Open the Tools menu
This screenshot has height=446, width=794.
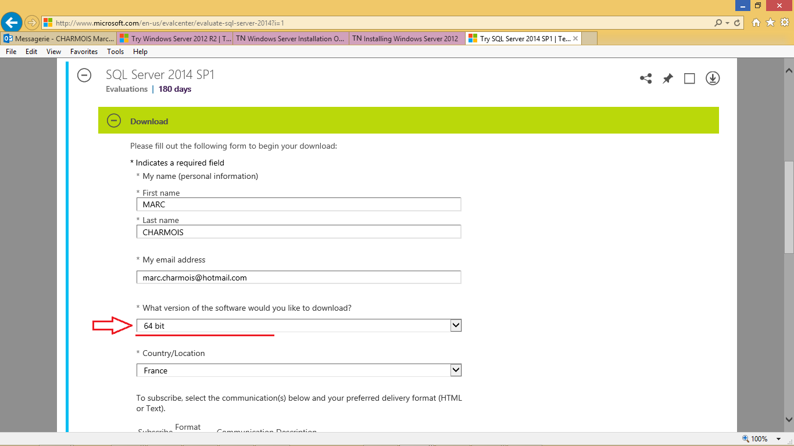[x=116, y=52]
